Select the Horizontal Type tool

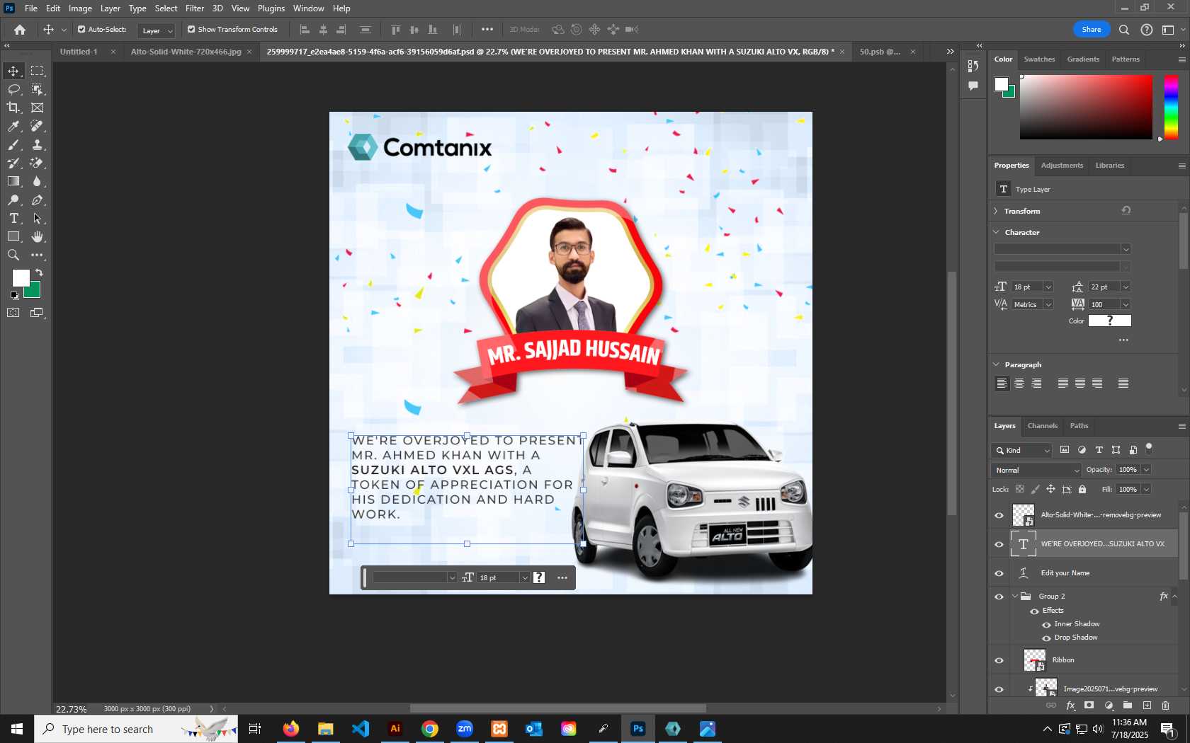click(x=13, y=218)
